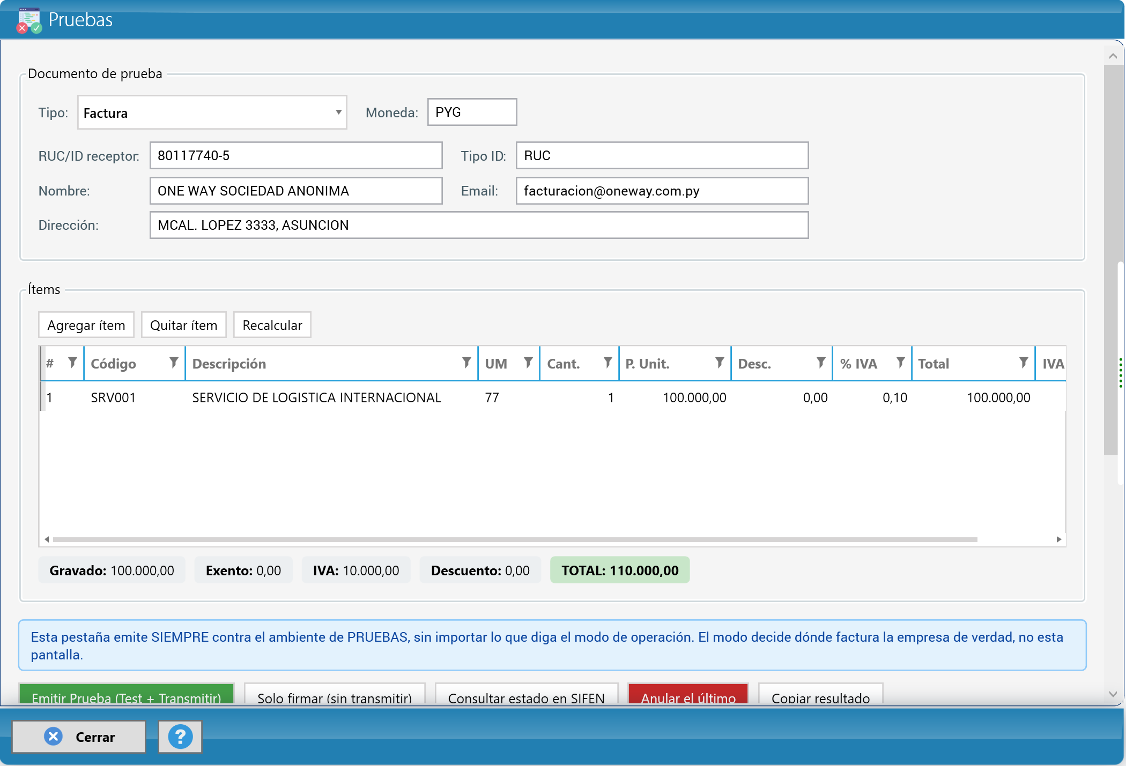Click the Email input field

point(662,191)
